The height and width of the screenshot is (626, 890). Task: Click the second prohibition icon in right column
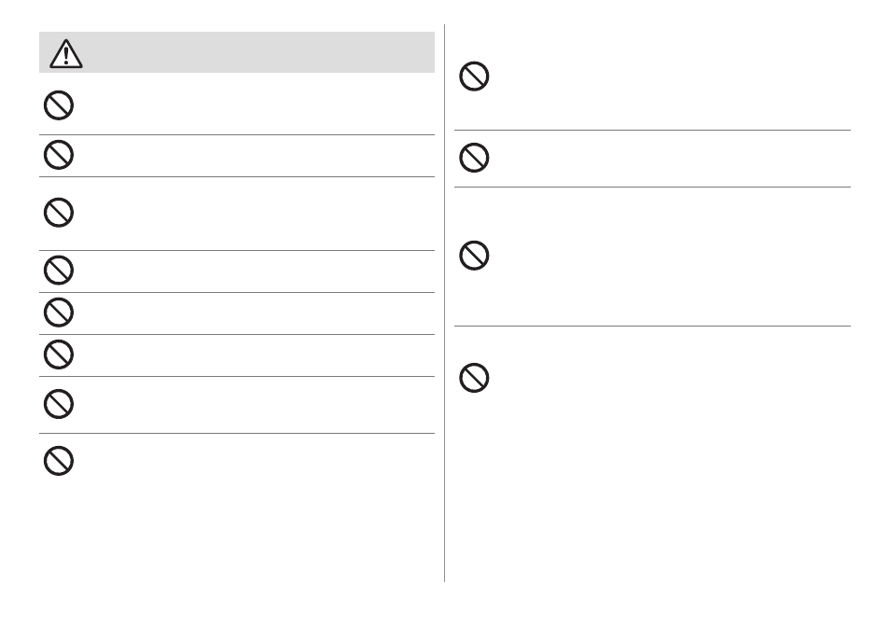(474, 158)
